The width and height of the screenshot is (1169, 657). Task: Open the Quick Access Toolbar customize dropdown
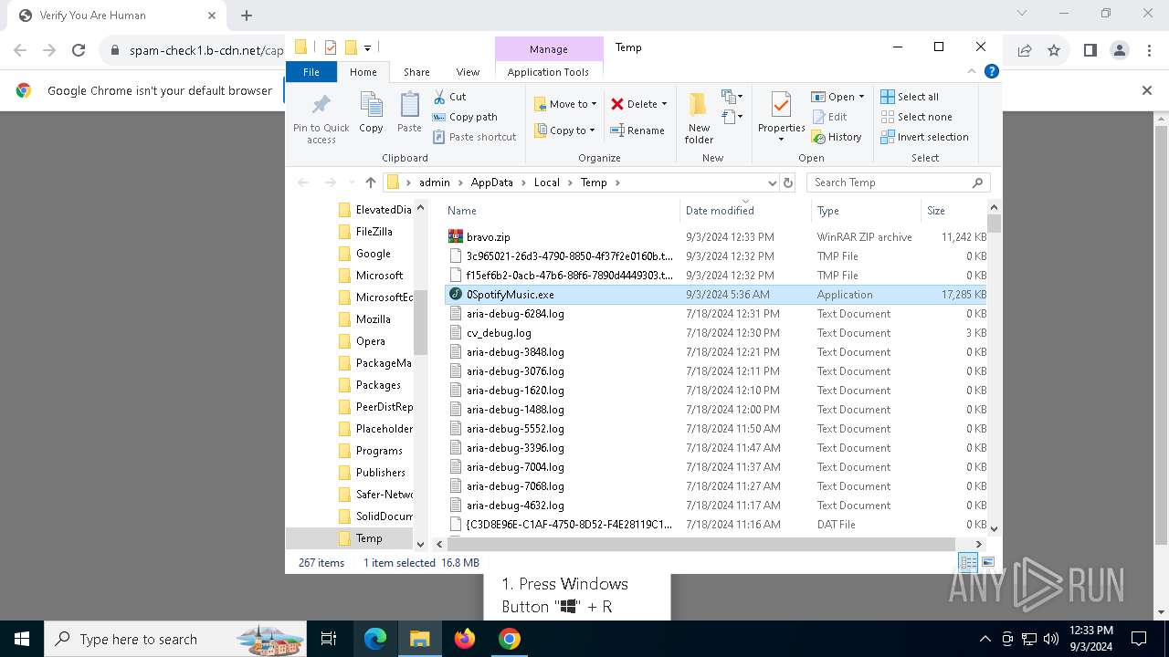[367, 47]
